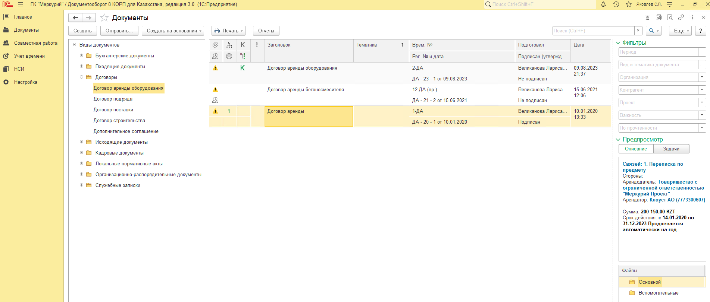Click the hierarchy structure column icon

(x=229, y=45)
